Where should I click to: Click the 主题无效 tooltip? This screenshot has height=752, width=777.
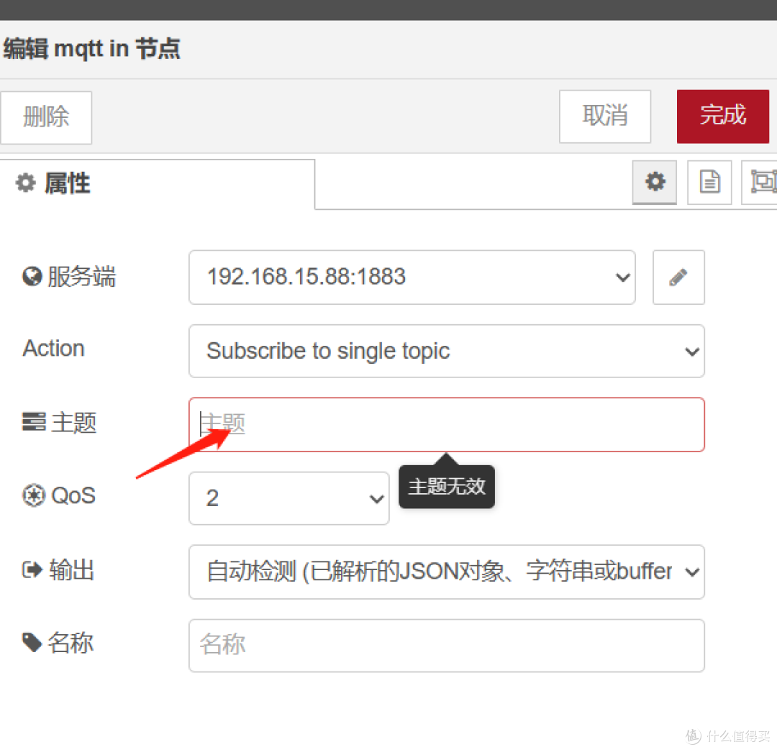pyautogui.click(x=447, y=487)
